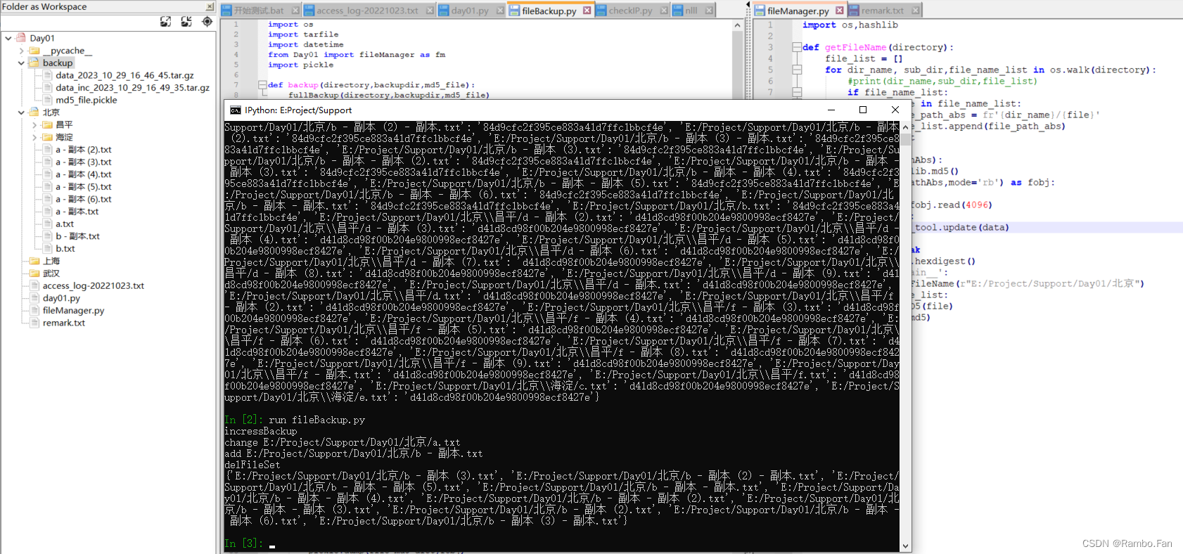Select data_2023_10_29_16_46_45.tar.gz in the tree
The width and height of the screenshot is (1183, 554).
point(124,75)
